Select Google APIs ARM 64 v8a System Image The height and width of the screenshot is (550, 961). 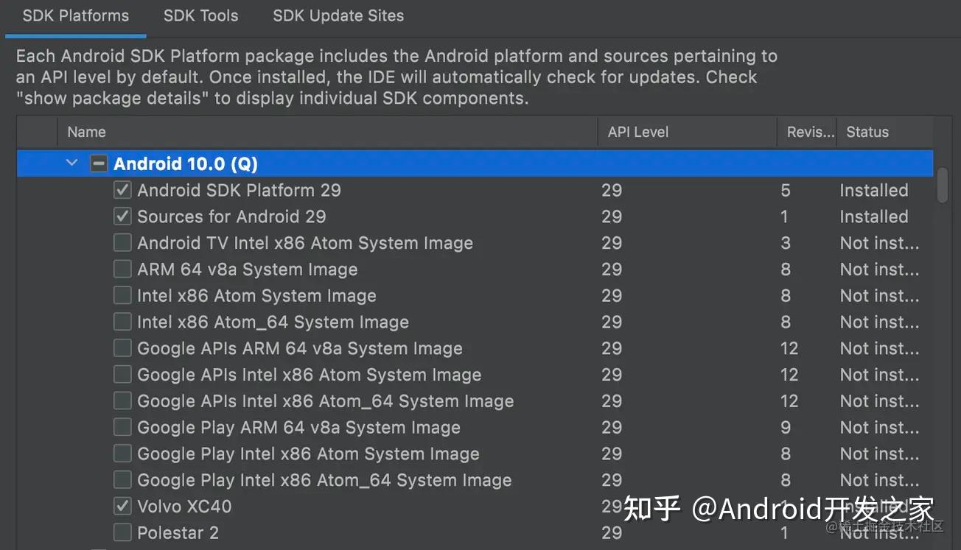point(122,348)
